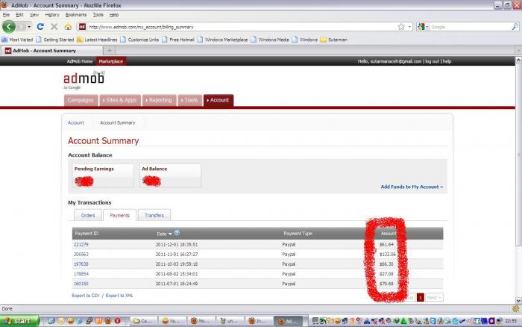This screenshot has width=522, height=327.
Task: Select the AdMob - Account Summary browser tab
Action: click(51, 51)
